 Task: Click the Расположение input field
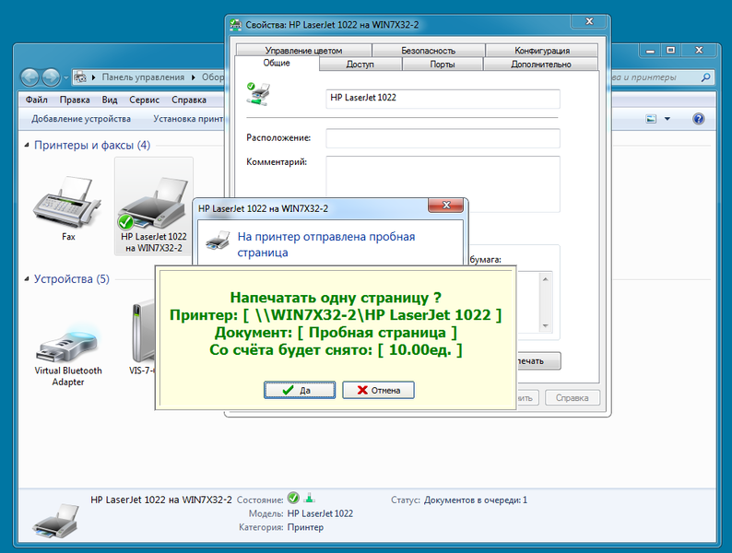coord(443,138)
